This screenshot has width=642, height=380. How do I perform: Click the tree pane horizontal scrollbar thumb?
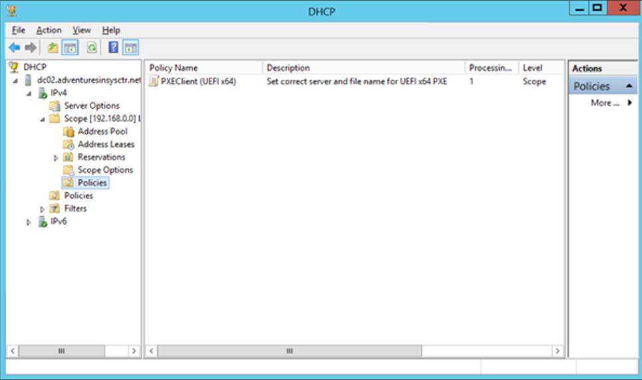[61, 351]
